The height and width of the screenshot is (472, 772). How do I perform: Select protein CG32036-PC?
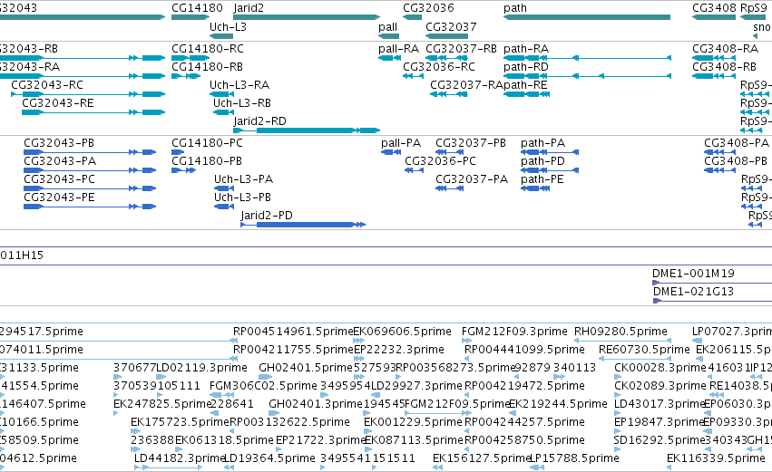[x=440, y=161]
